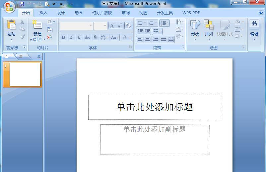The image size is (266, 172).
Task: Expand the 粘贴 options arrow
Action: tap(11, 40)
